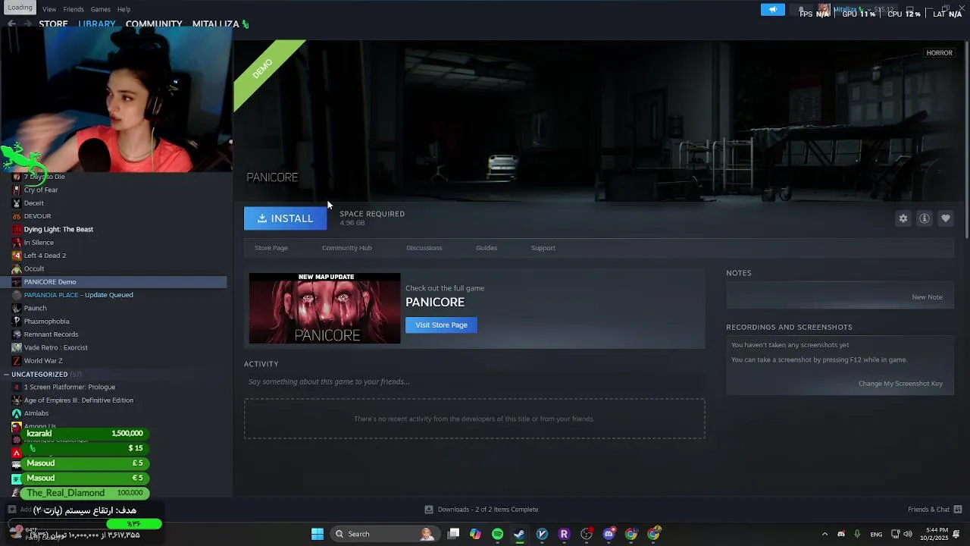The height and width of the screenshot is (546, 970).
Task: Open Copilot from taskbar
Action: 475,534
